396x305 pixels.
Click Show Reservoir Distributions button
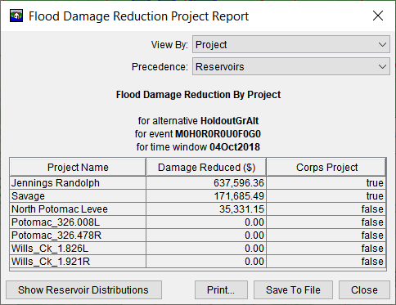coord(83,290)
